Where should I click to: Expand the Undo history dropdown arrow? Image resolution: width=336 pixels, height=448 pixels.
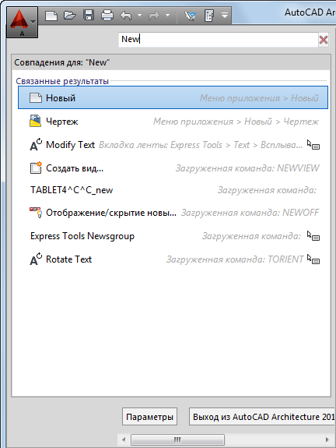pyautogui.click(x=139, y=15)
